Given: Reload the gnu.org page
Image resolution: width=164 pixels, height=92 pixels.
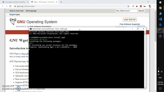Looking at the screenshot, I should [x=10, y=6].
